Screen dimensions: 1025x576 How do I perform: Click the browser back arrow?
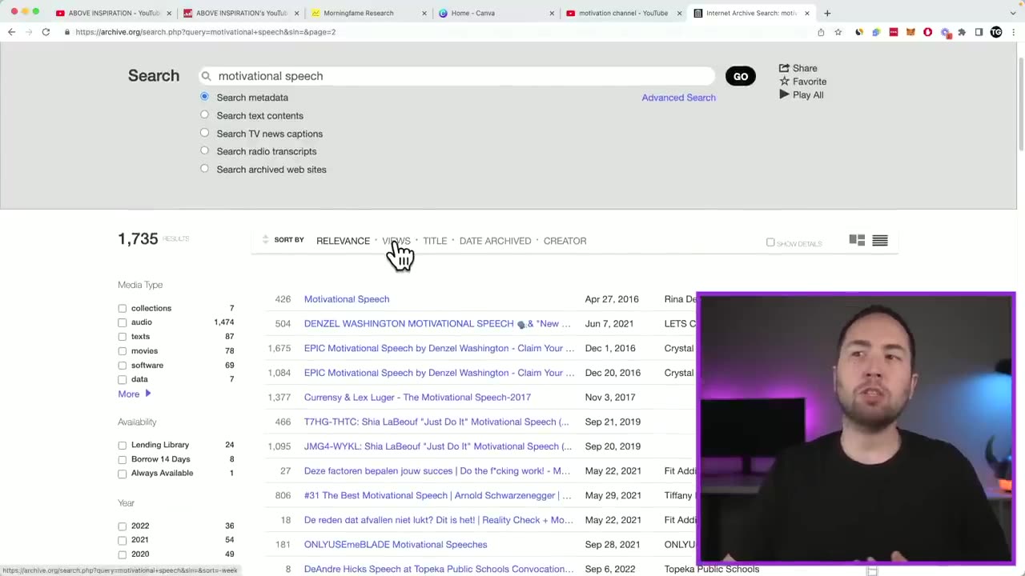point(11,32)
